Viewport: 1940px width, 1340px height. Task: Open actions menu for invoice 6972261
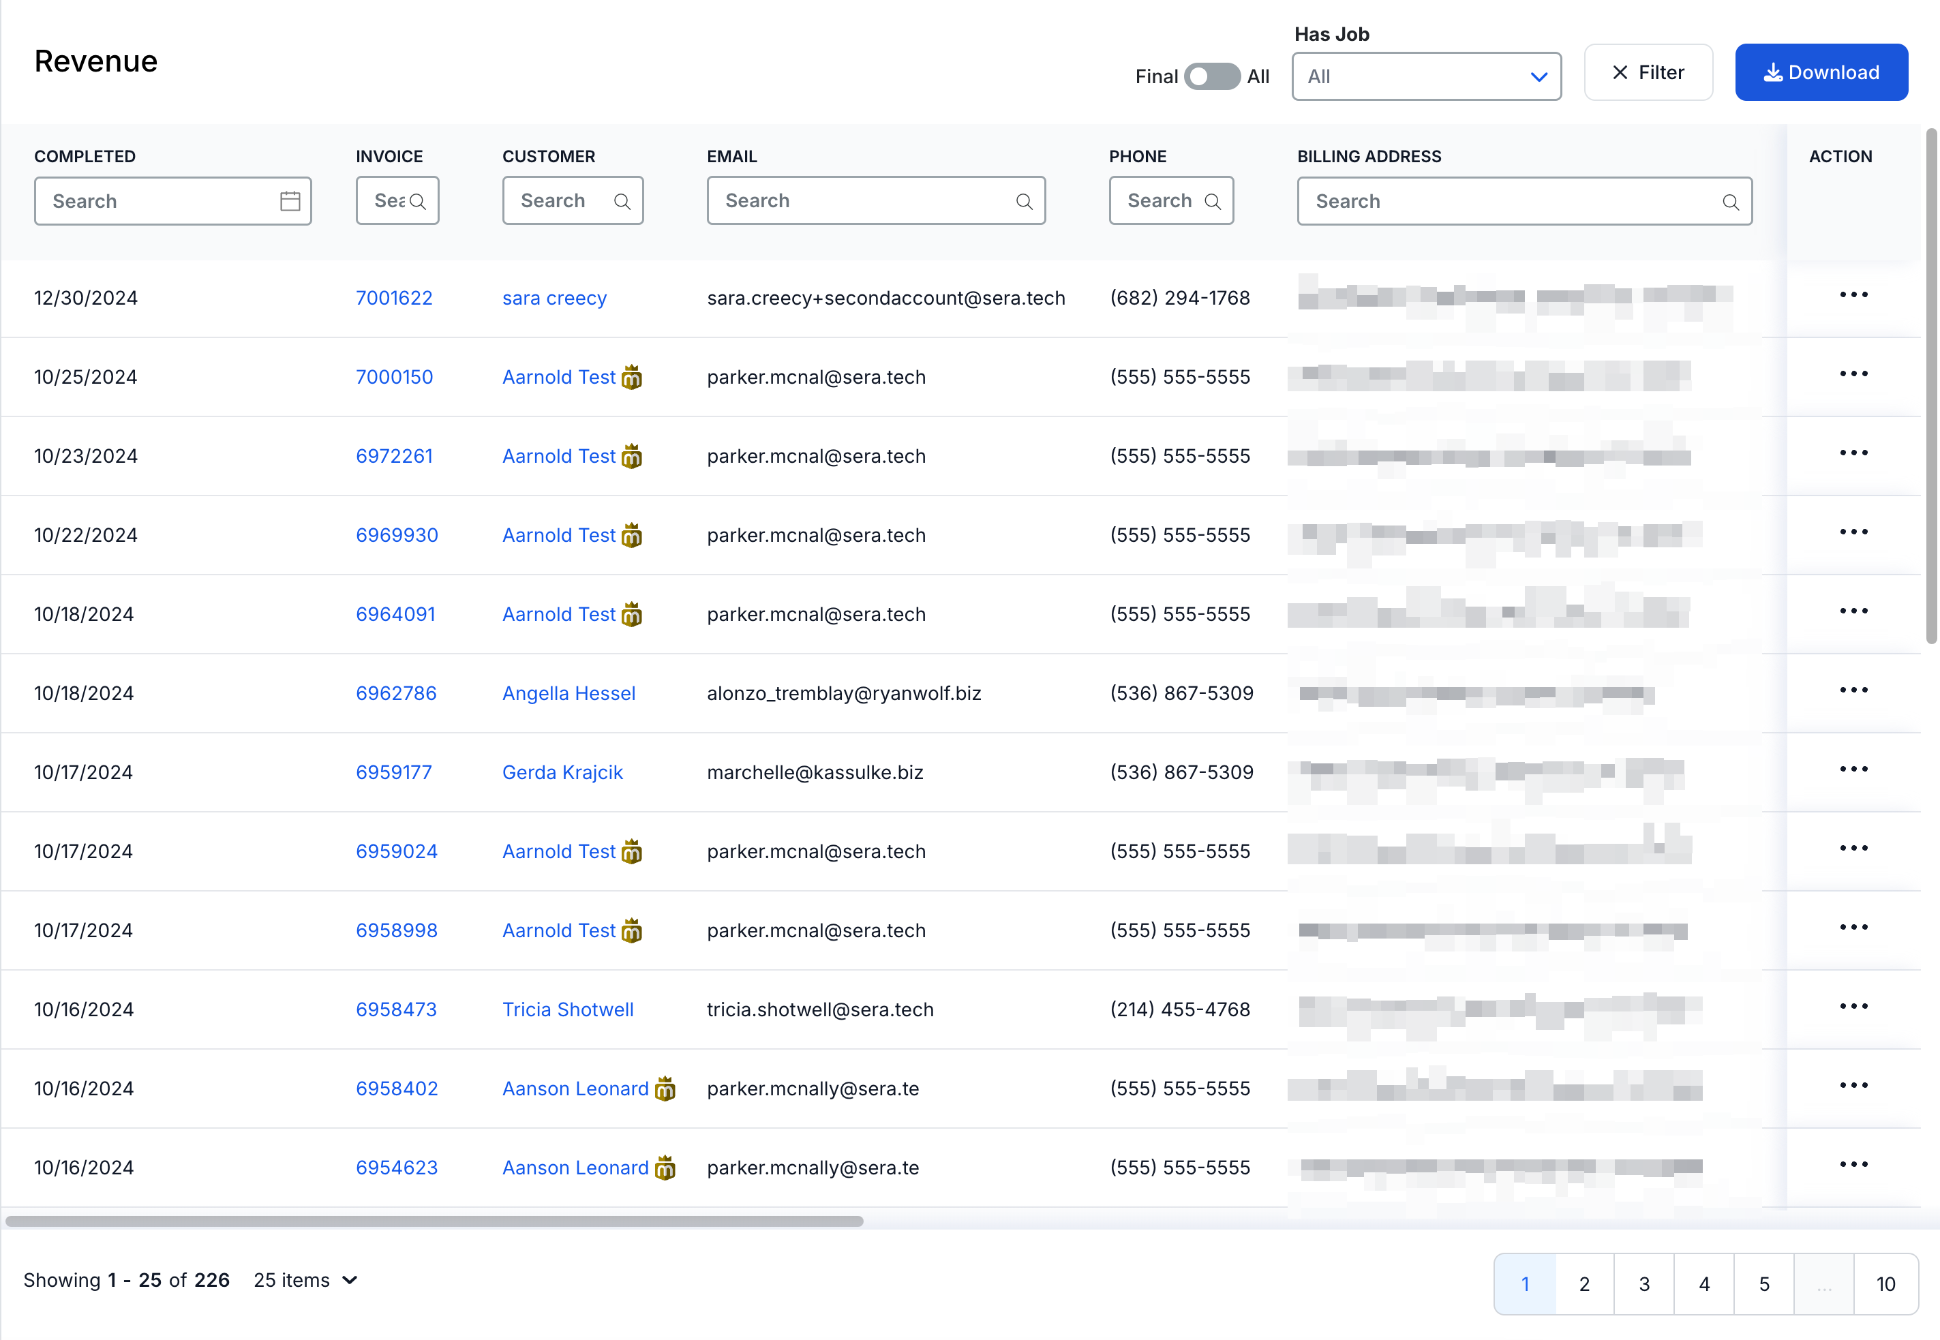pyautogui.click(x=1853, y=453)
